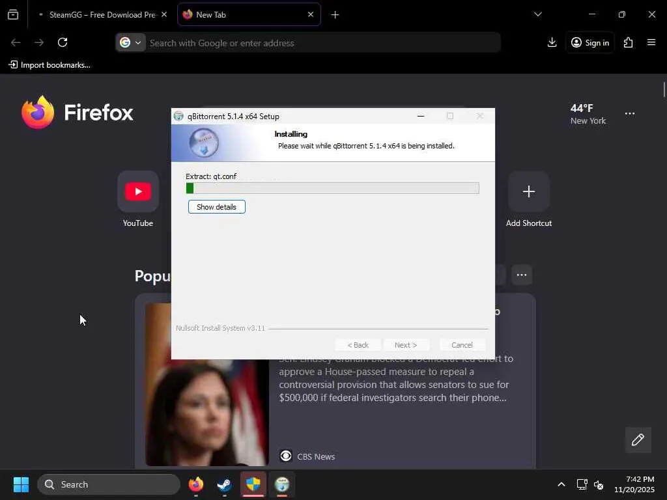Go forward in Firefox
667x500 pixels.
[x=39, y=42]
